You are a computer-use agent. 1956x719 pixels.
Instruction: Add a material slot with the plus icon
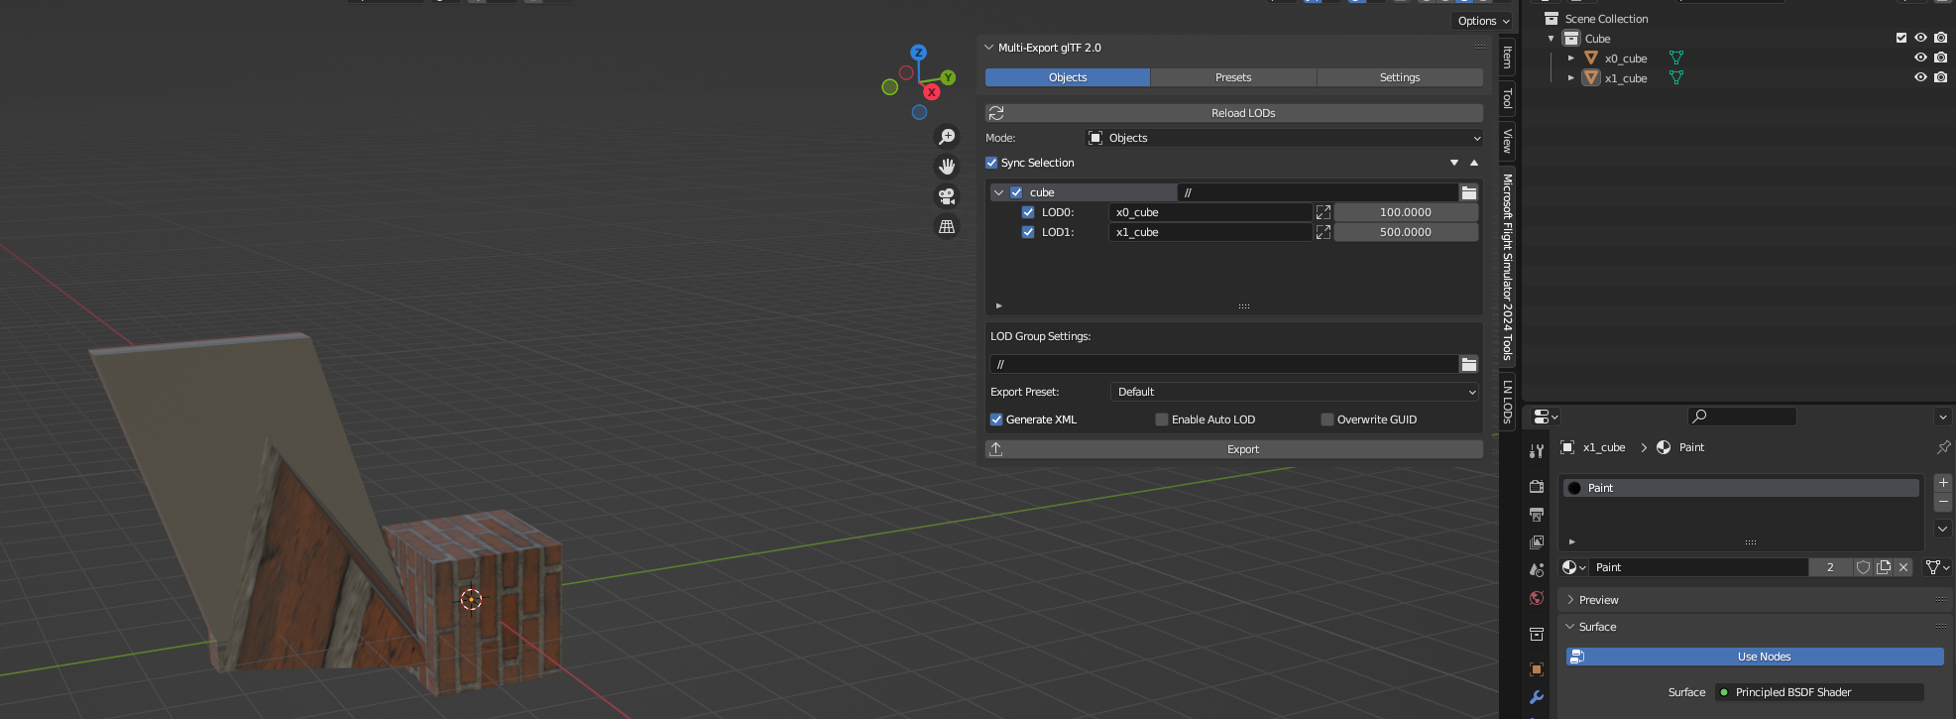[1943, 483]
